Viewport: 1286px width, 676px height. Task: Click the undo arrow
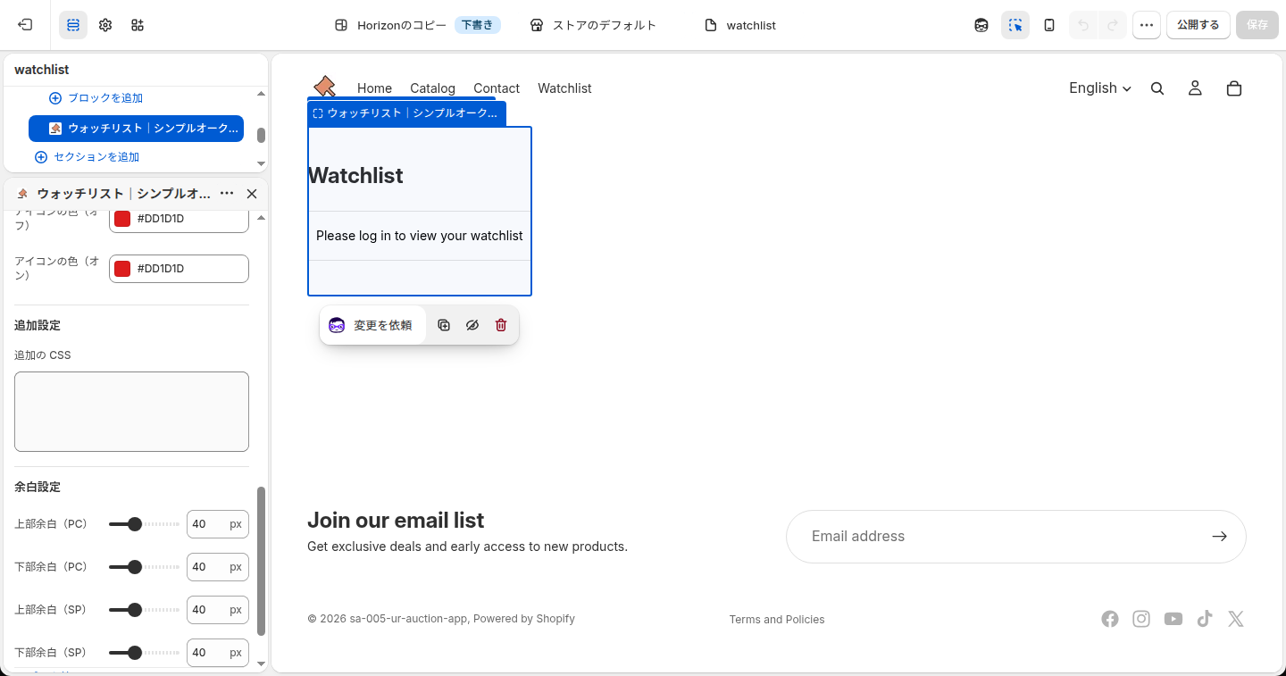point(1083,25)
